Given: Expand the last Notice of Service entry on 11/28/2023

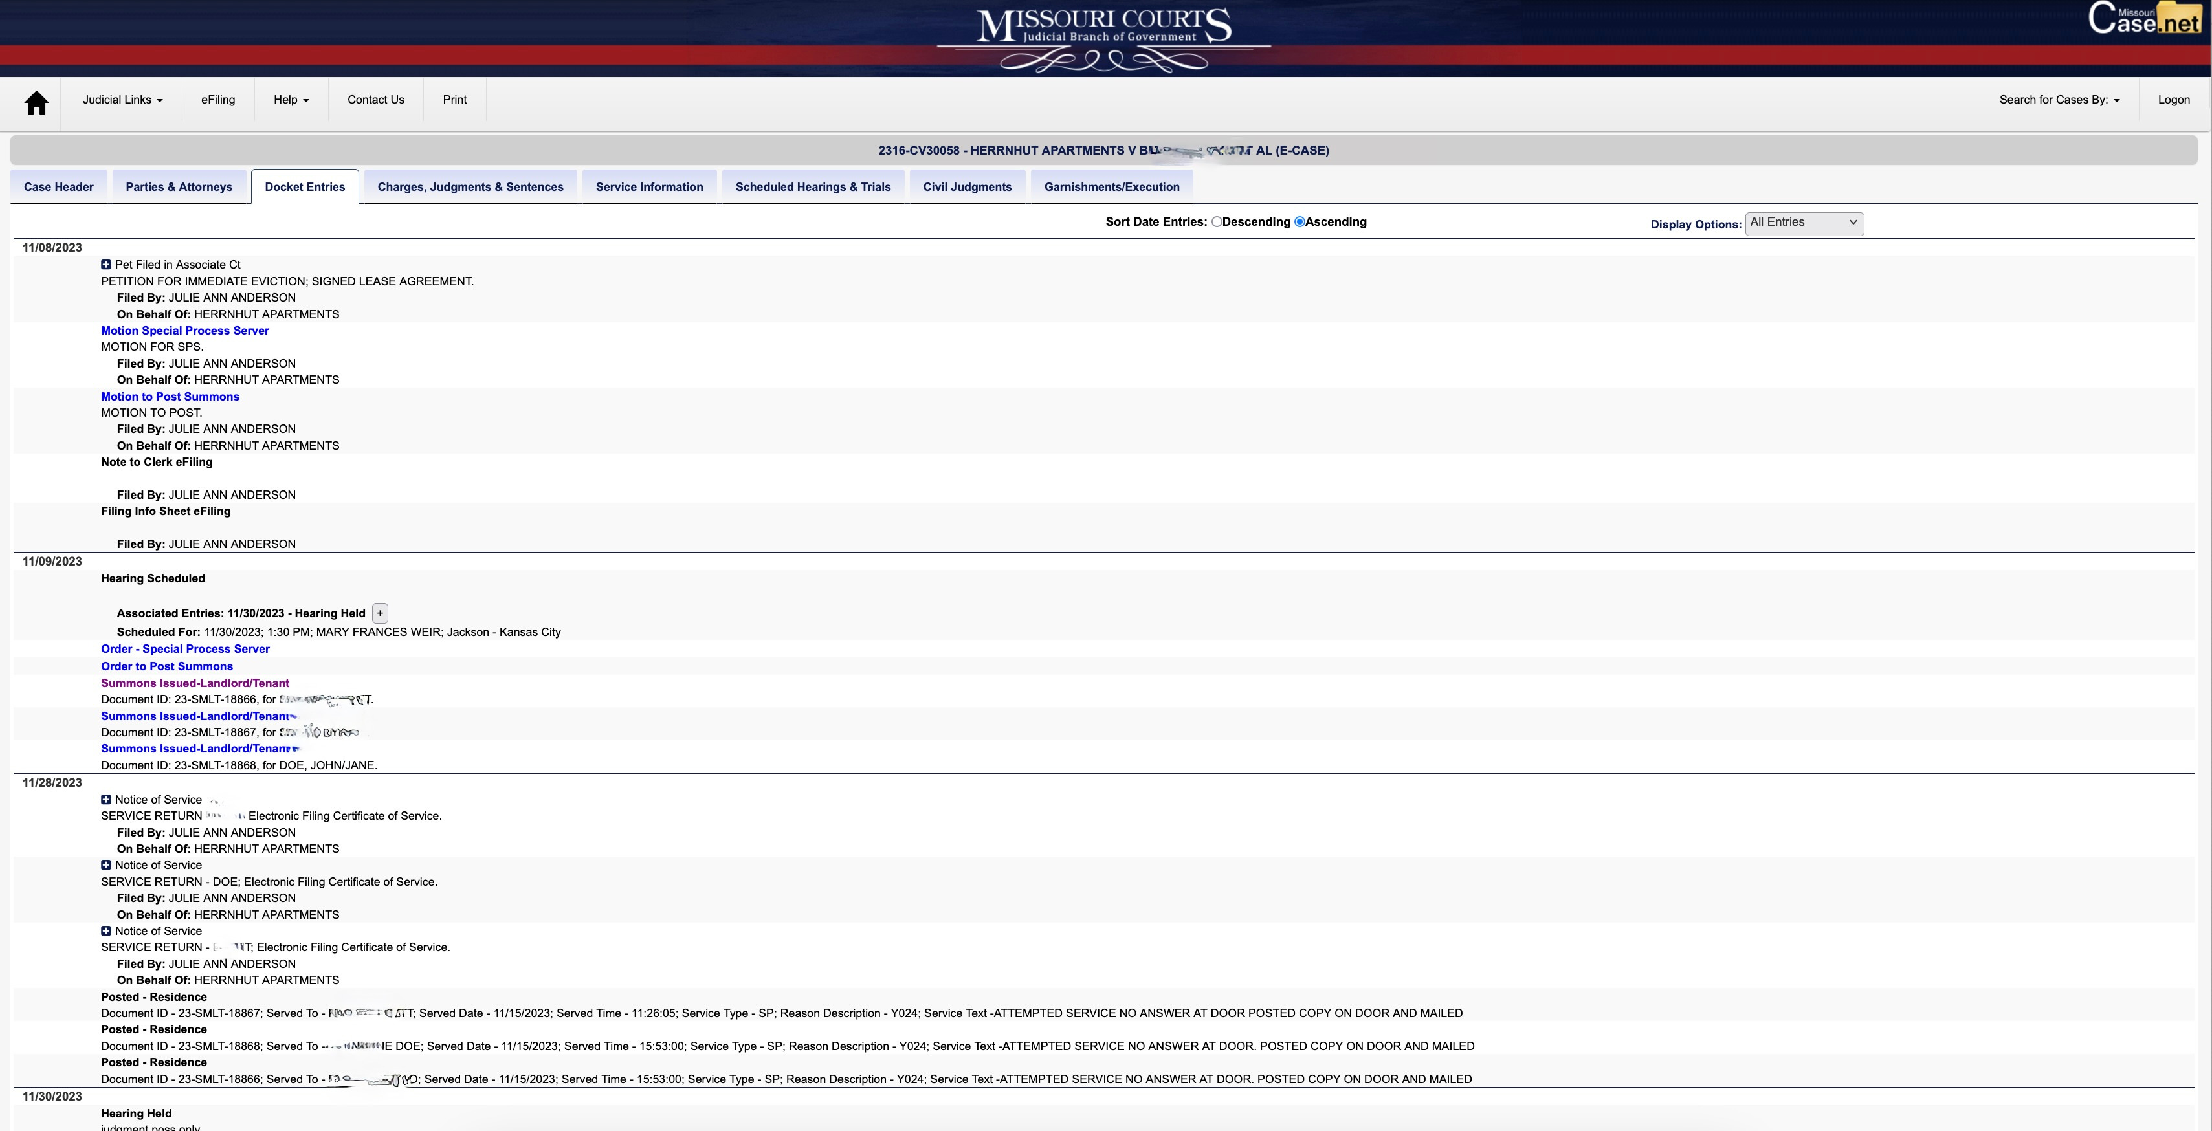Looking at the screenshot, I should pyautogui.click(x=105, y=931).
